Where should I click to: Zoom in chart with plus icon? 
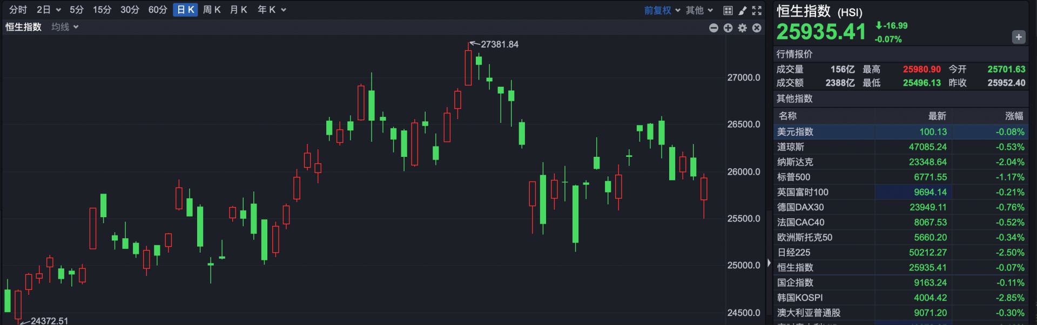(728, 28)
